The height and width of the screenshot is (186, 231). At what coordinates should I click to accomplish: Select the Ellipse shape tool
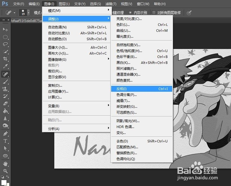pos(5,156)
